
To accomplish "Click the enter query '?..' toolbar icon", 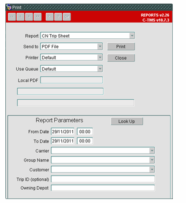I will (50, 17).
